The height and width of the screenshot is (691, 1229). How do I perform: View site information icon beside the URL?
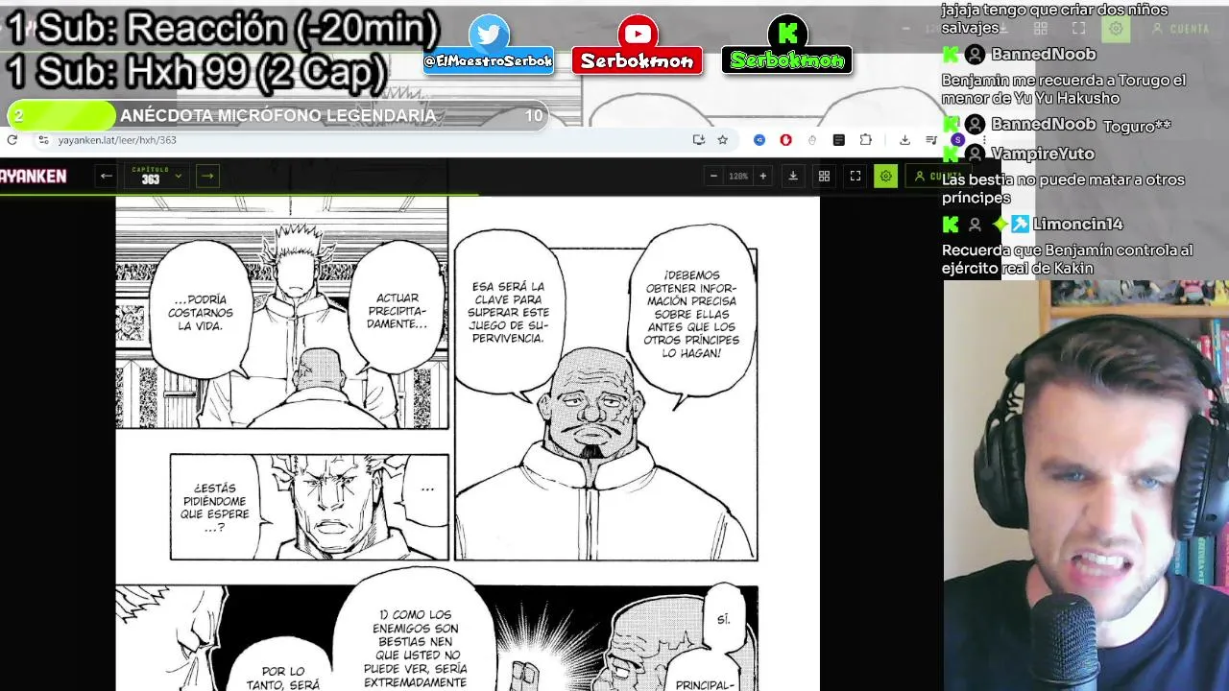42,140
